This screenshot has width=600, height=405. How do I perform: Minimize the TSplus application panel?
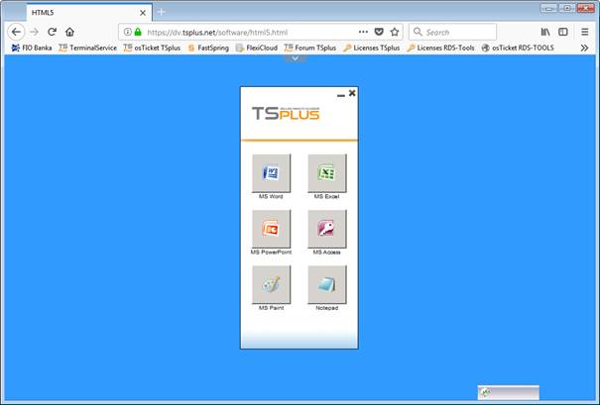[x=341, y=95]
